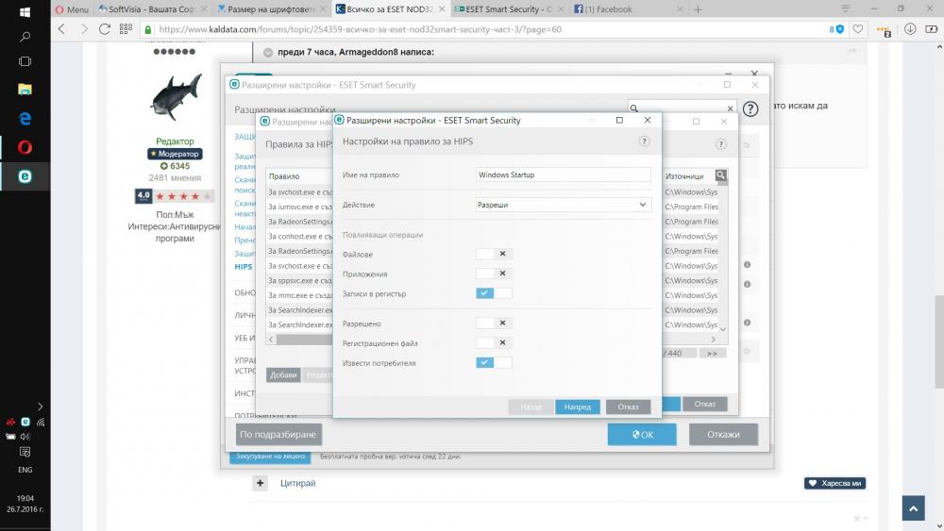944x531 pixels.
Task: Toggle the Файлове switch
Action: pyautogui.click(x=494, y=254)
